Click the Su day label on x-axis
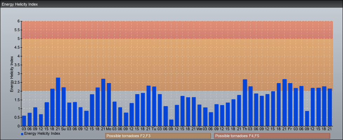 (64, 129)
